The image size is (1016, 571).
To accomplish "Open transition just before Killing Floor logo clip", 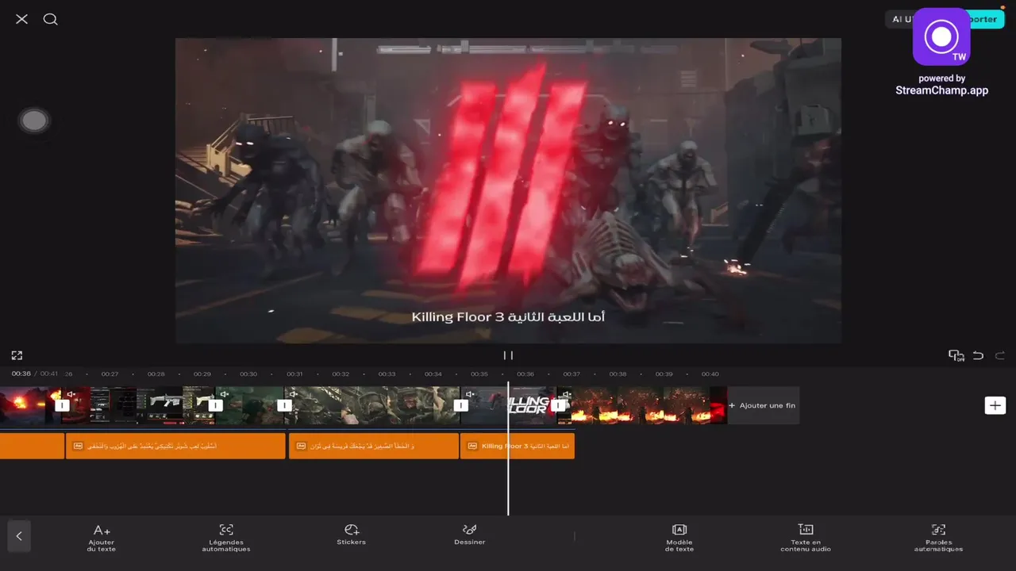I will coord(460,405).
